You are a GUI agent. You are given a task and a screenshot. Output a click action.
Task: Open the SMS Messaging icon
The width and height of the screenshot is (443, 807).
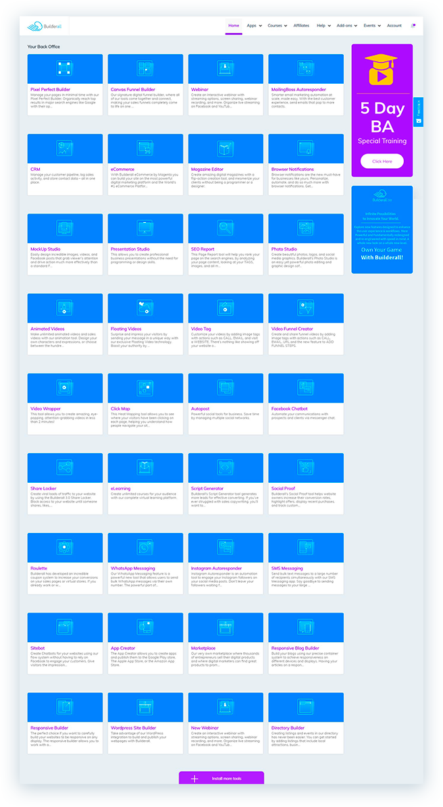click(306, 546)
